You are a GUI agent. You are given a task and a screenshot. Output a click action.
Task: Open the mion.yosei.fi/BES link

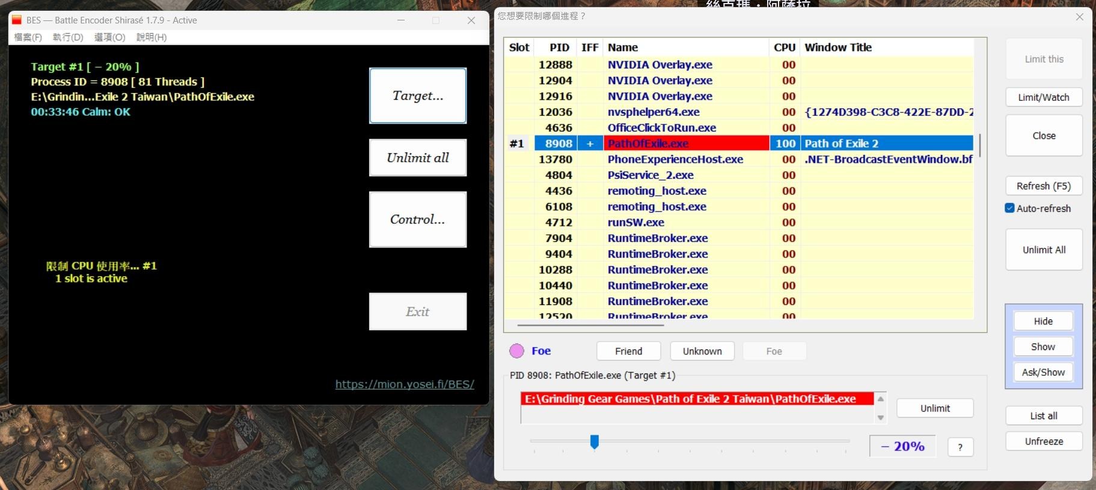point(404,384)
